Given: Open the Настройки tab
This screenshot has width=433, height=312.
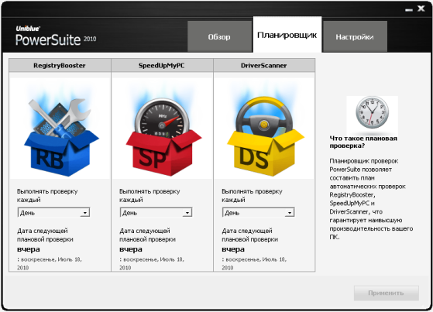Looking at the screenshot, I should (355, 36).
